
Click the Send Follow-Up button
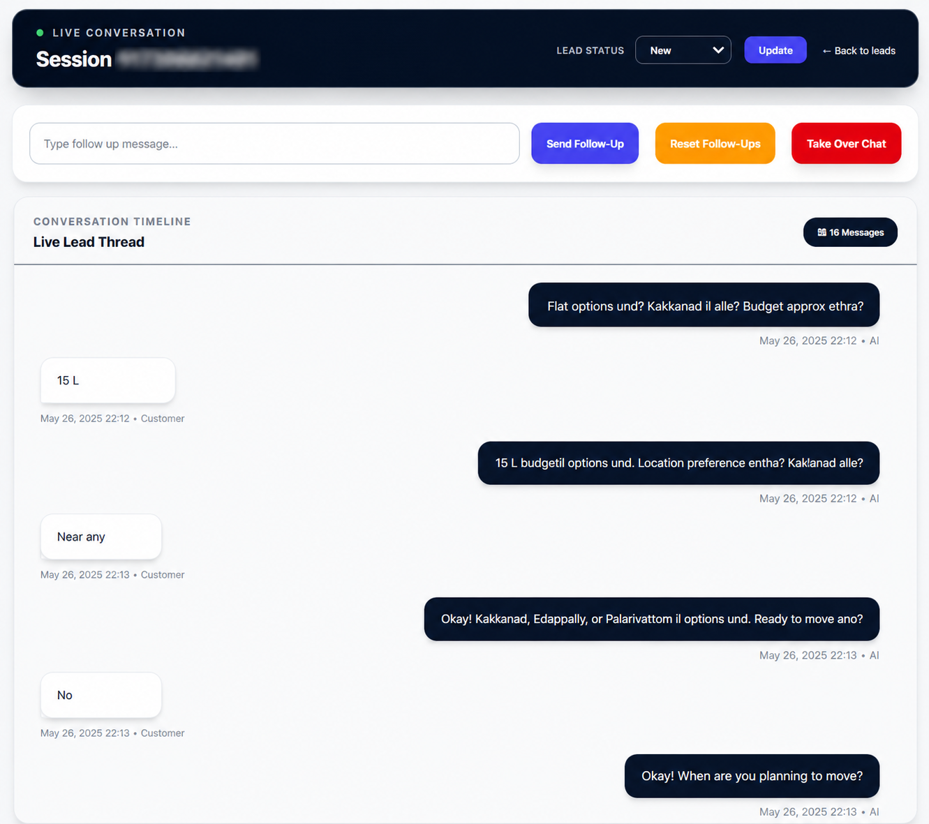tap(584, 144)
